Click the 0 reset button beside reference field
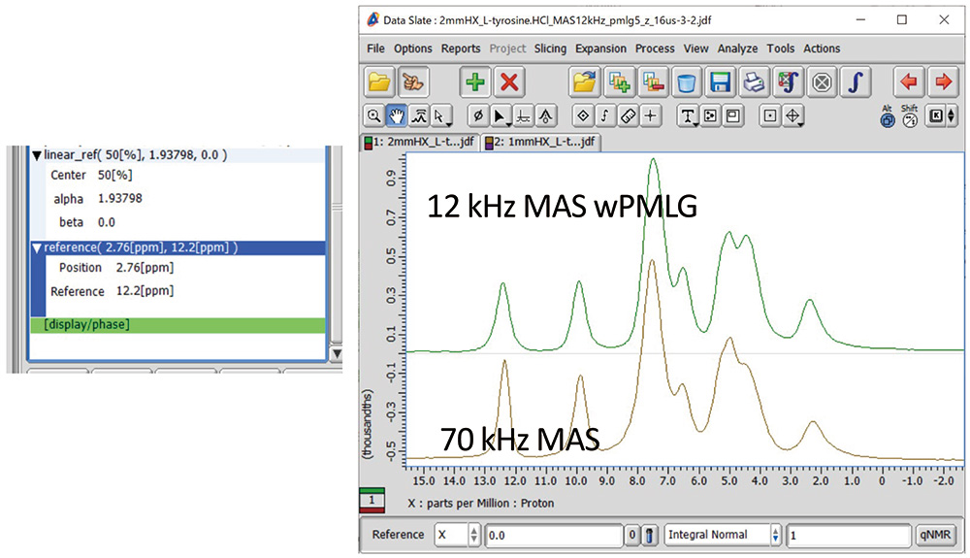Image resolution: width=970 pixels, height=558 pixels. [630, 535]
